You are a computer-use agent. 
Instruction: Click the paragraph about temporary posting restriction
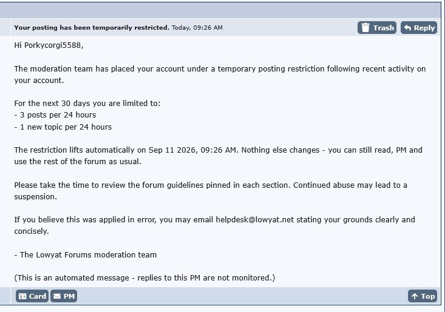tap(220, 75)
